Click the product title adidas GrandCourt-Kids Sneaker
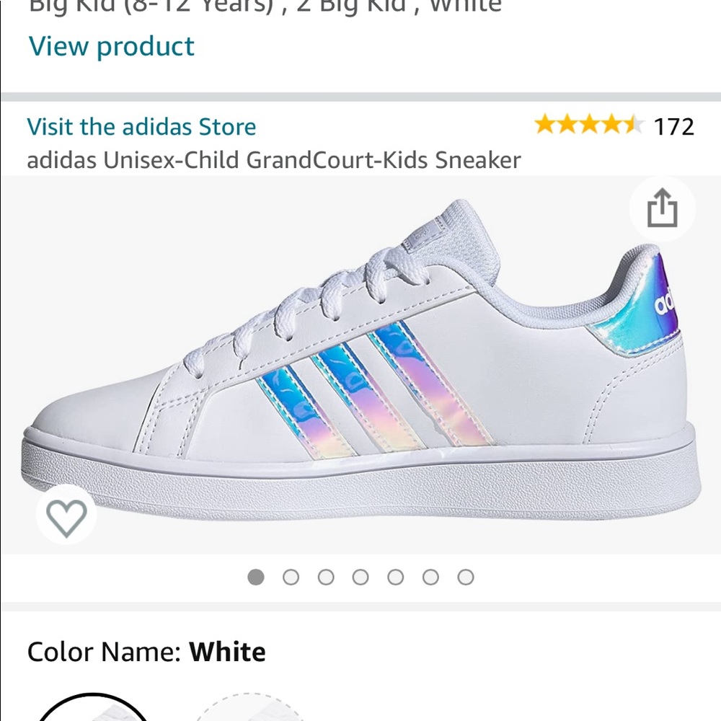 click(x=274, y=160)
